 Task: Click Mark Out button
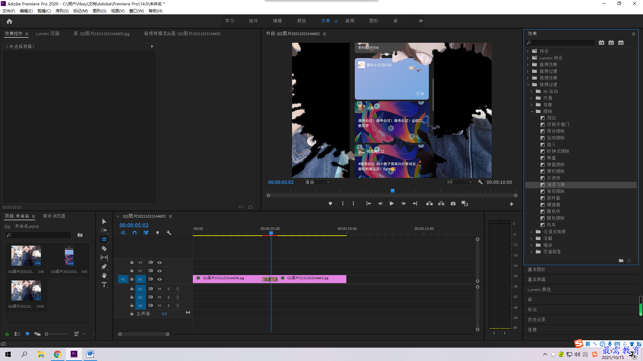coord(353,204)
